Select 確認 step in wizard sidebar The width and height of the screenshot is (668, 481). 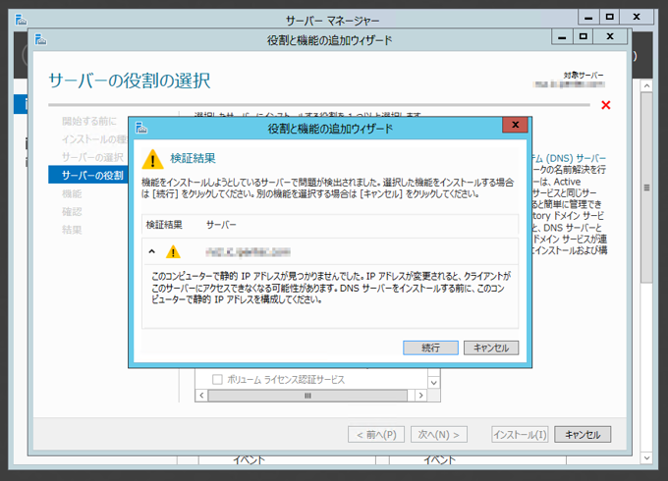(72, 212)
